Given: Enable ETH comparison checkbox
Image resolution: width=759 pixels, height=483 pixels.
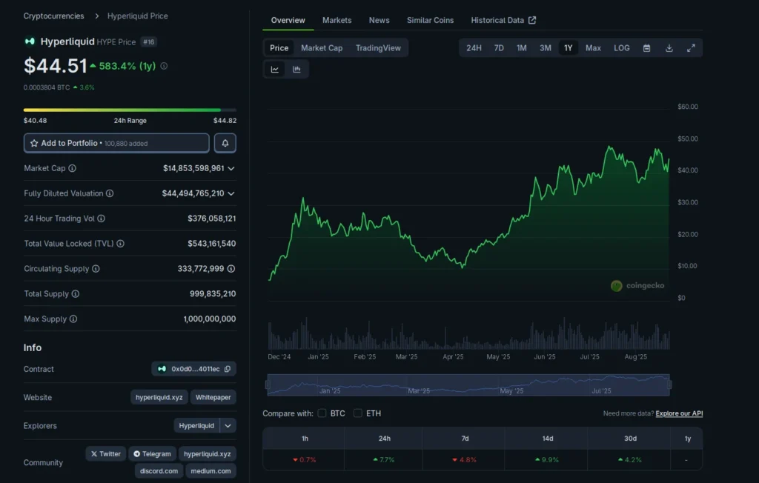Looking at the screenshot, I should point(358,413).
